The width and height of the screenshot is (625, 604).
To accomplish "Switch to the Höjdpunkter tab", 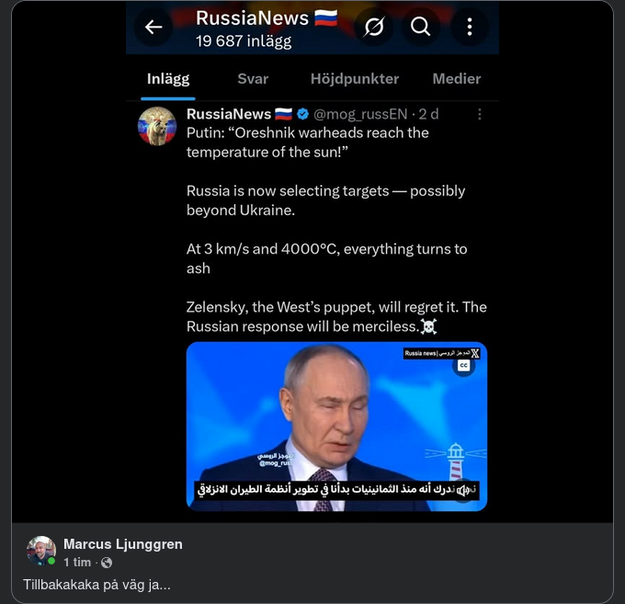I will point(355,79).
